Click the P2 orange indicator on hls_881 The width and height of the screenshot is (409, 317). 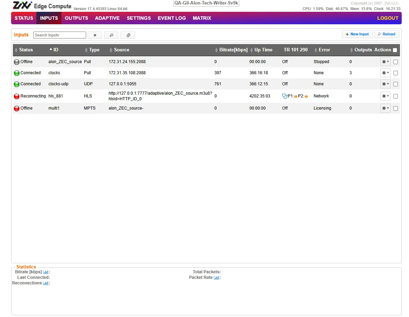pyautogui.click(x=306, y=96)
